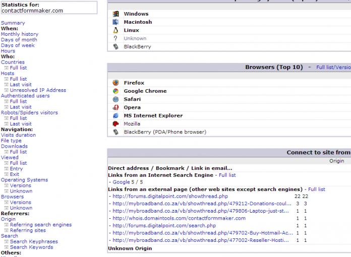351x257 pixels.
Task: Go to Days of month report
Action: tap(19, 40)
